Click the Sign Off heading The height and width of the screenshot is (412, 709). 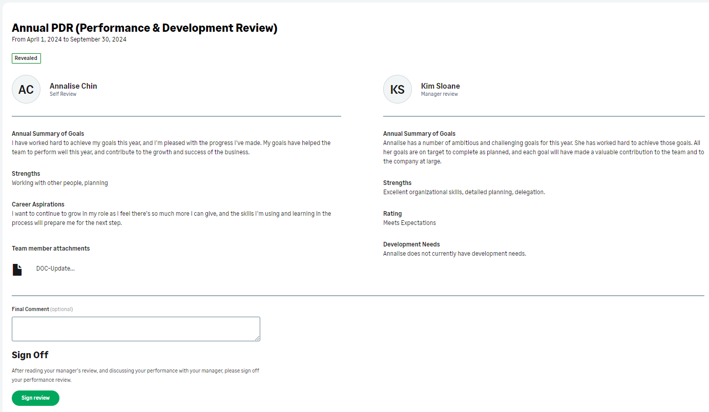coord(30,355)
